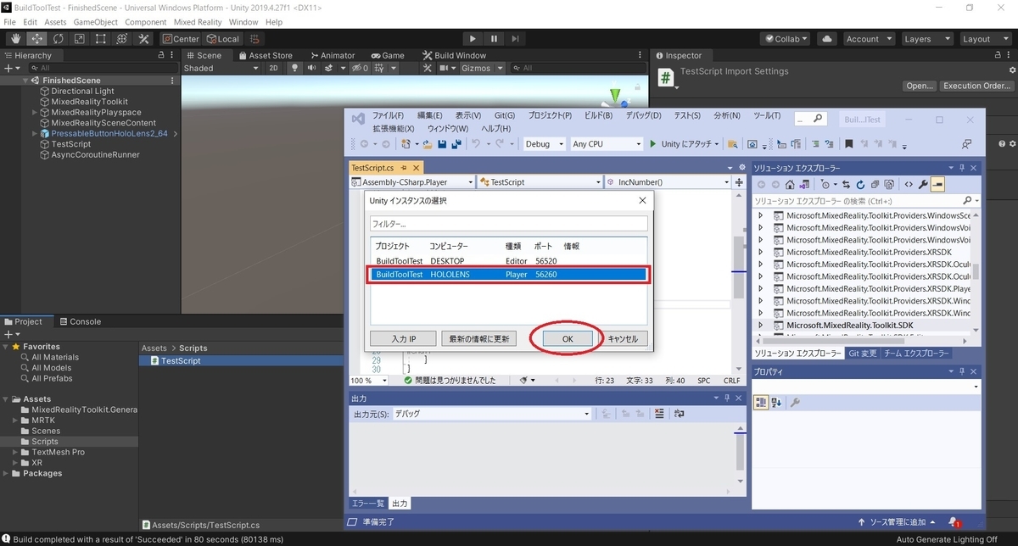Image resolution: width=1018 pixels, height=546 pixels.
Task: Click キャンセル button in dialog
Action: click(x=623, y=338)
